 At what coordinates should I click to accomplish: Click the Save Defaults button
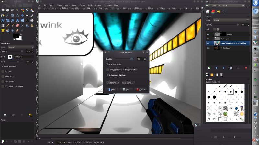pyautogui.click(x=128, y=83)
